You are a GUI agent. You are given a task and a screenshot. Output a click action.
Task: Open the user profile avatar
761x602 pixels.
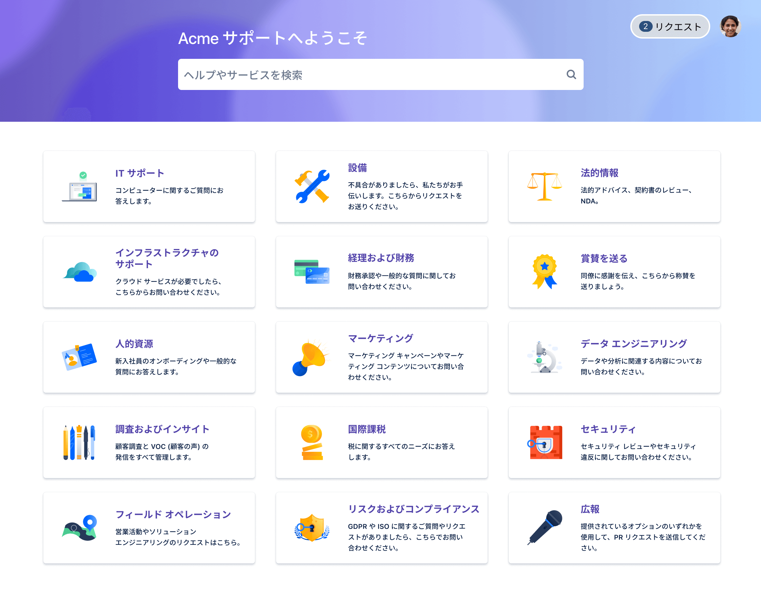click(x=730, y=26)
